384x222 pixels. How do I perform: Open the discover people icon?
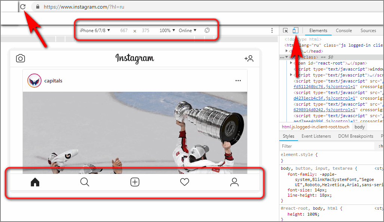point(249,59)
